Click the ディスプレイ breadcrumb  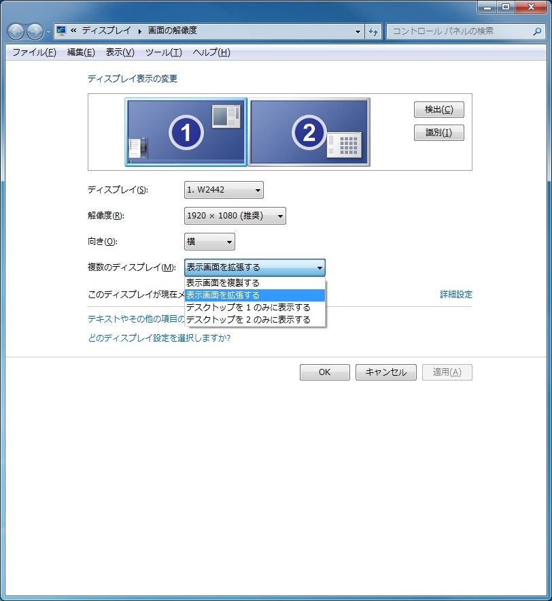point(107,31)
